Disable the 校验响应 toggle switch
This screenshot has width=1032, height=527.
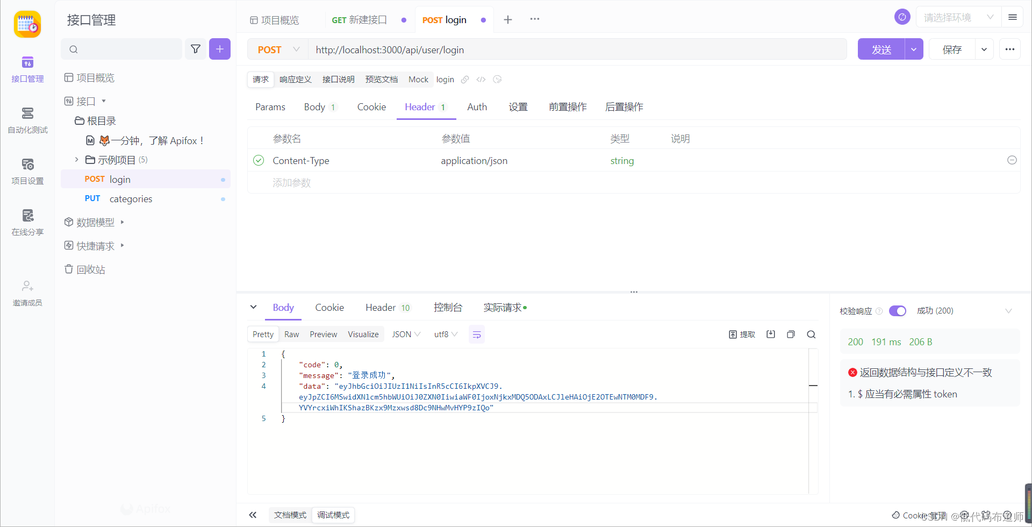pos(897,311)
